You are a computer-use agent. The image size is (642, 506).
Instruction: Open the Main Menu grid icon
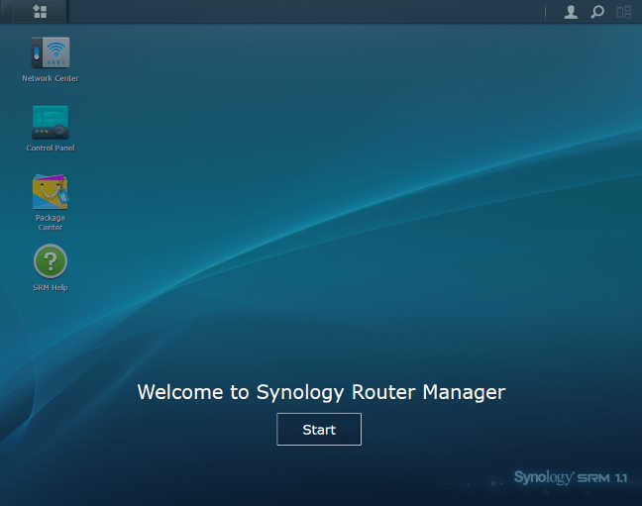[x=40, y=12]
